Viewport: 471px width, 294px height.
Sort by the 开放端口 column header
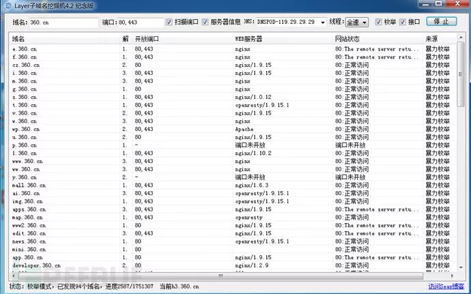click(183, 39)
